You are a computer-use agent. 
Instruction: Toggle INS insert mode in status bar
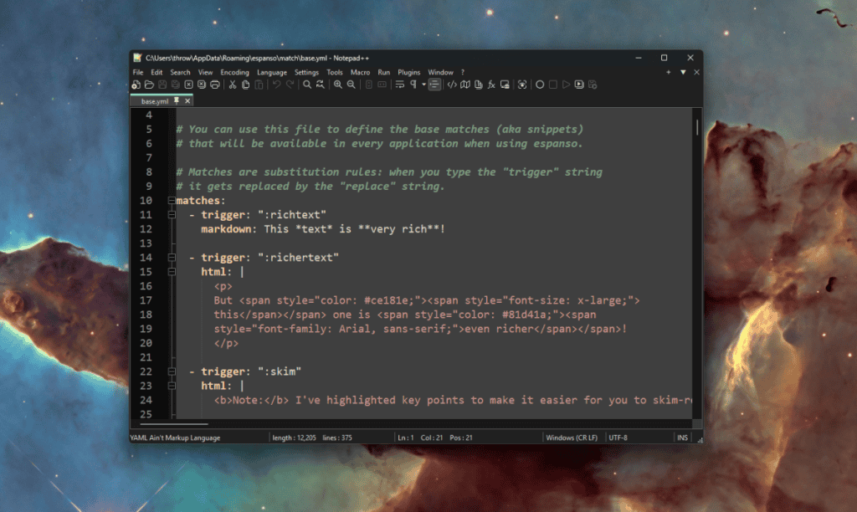pos(683,438)
